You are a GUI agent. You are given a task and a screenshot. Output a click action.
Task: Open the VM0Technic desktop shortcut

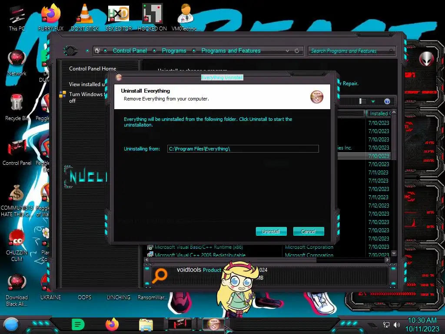pos(186,17)
